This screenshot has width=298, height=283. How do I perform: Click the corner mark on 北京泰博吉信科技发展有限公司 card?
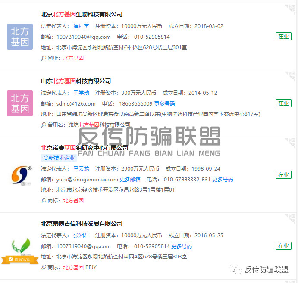pos(290,219)
